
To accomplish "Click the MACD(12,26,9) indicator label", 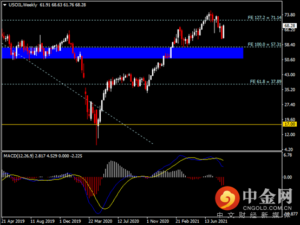I will [19, 156].
